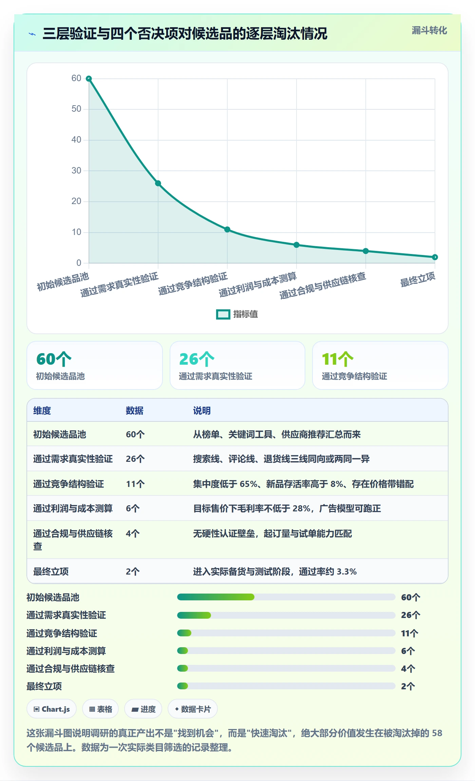
Task: Click the 指标值 legend label
Action: (246, 314)
